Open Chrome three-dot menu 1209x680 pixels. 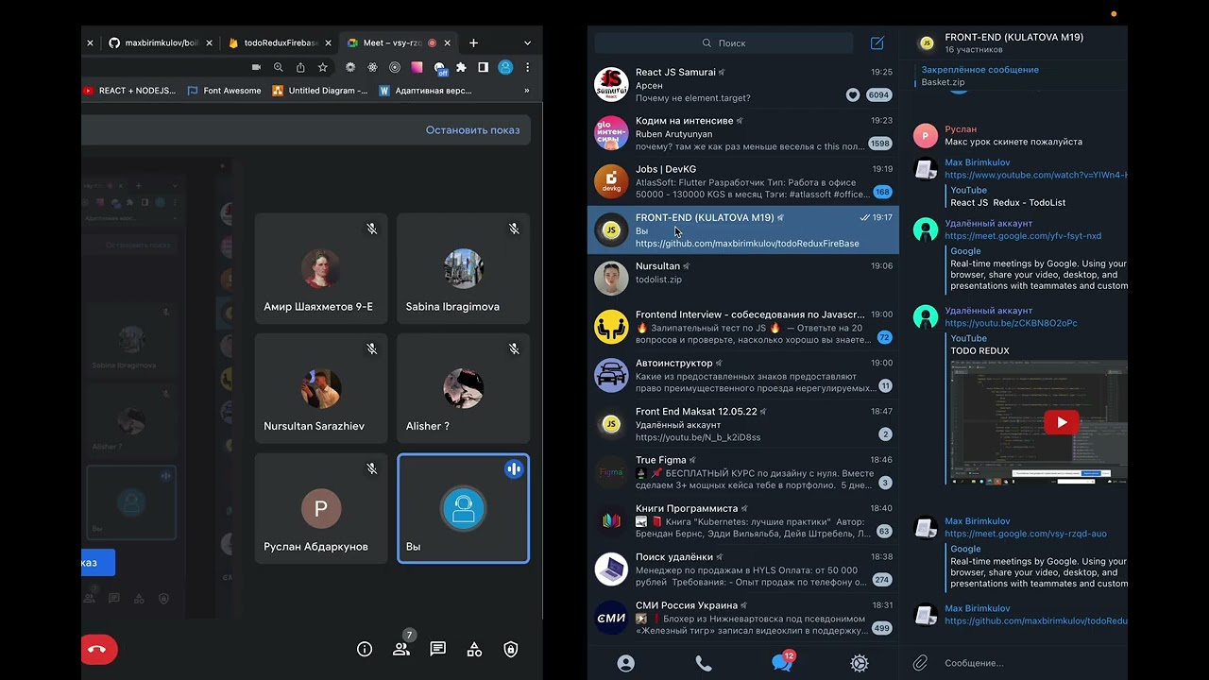527,68
